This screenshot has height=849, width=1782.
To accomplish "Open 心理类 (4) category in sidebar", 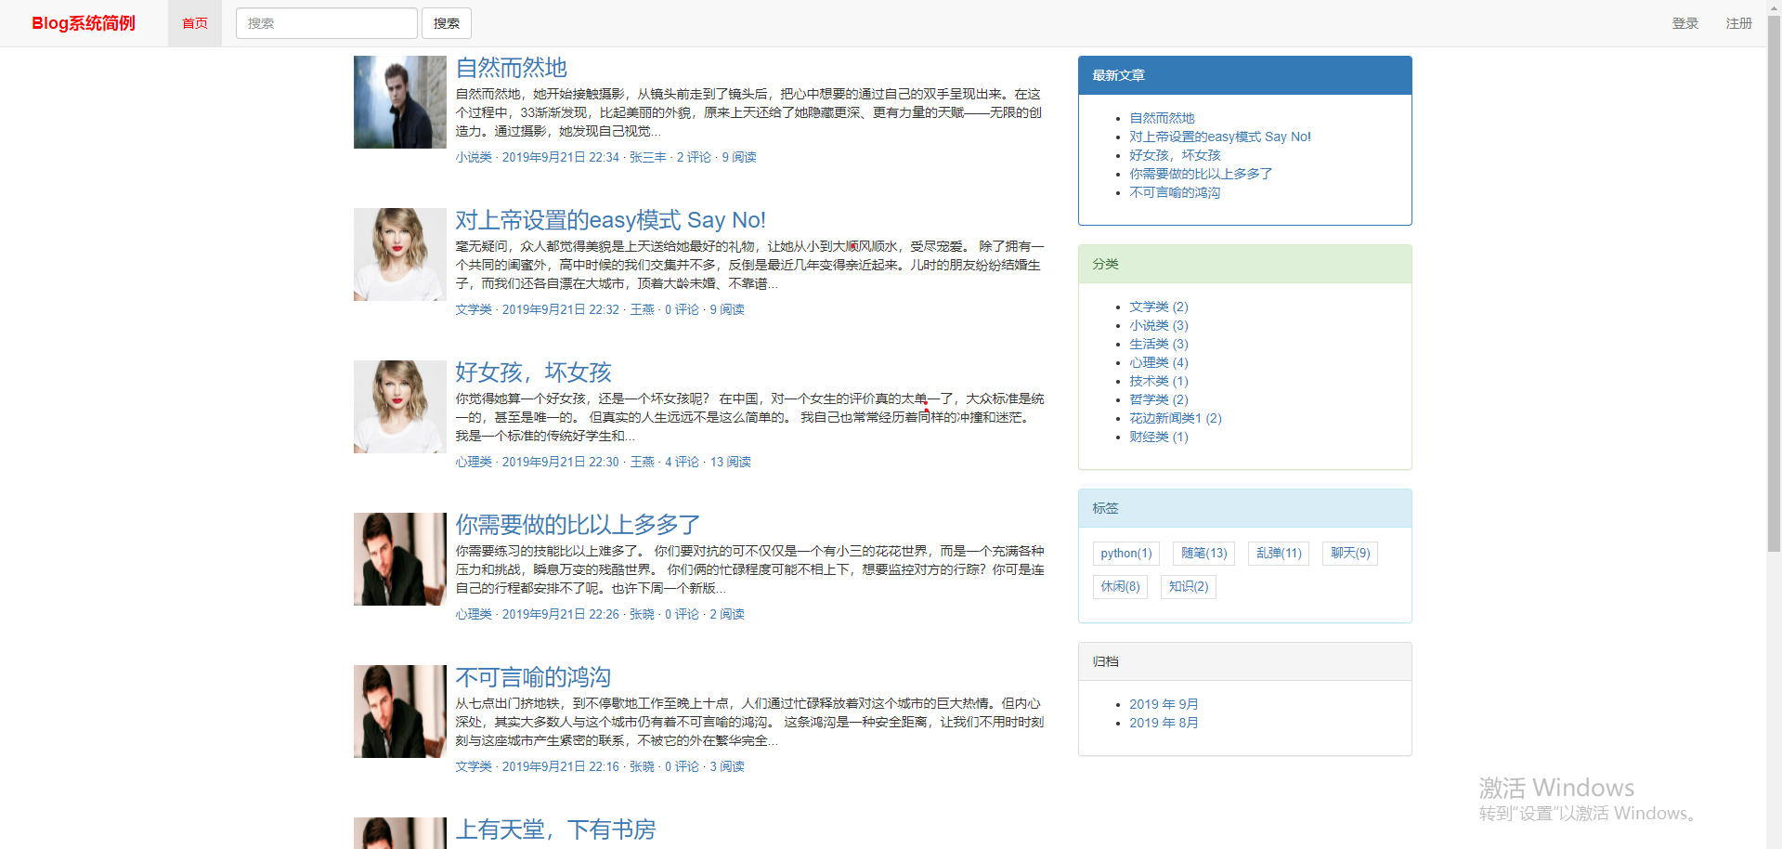I will pyautogui.click(x=1159, y=362).
